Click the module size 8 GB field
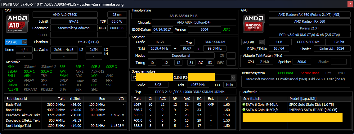The width and height of the screenshot is (354, 134). pos(158,85)
